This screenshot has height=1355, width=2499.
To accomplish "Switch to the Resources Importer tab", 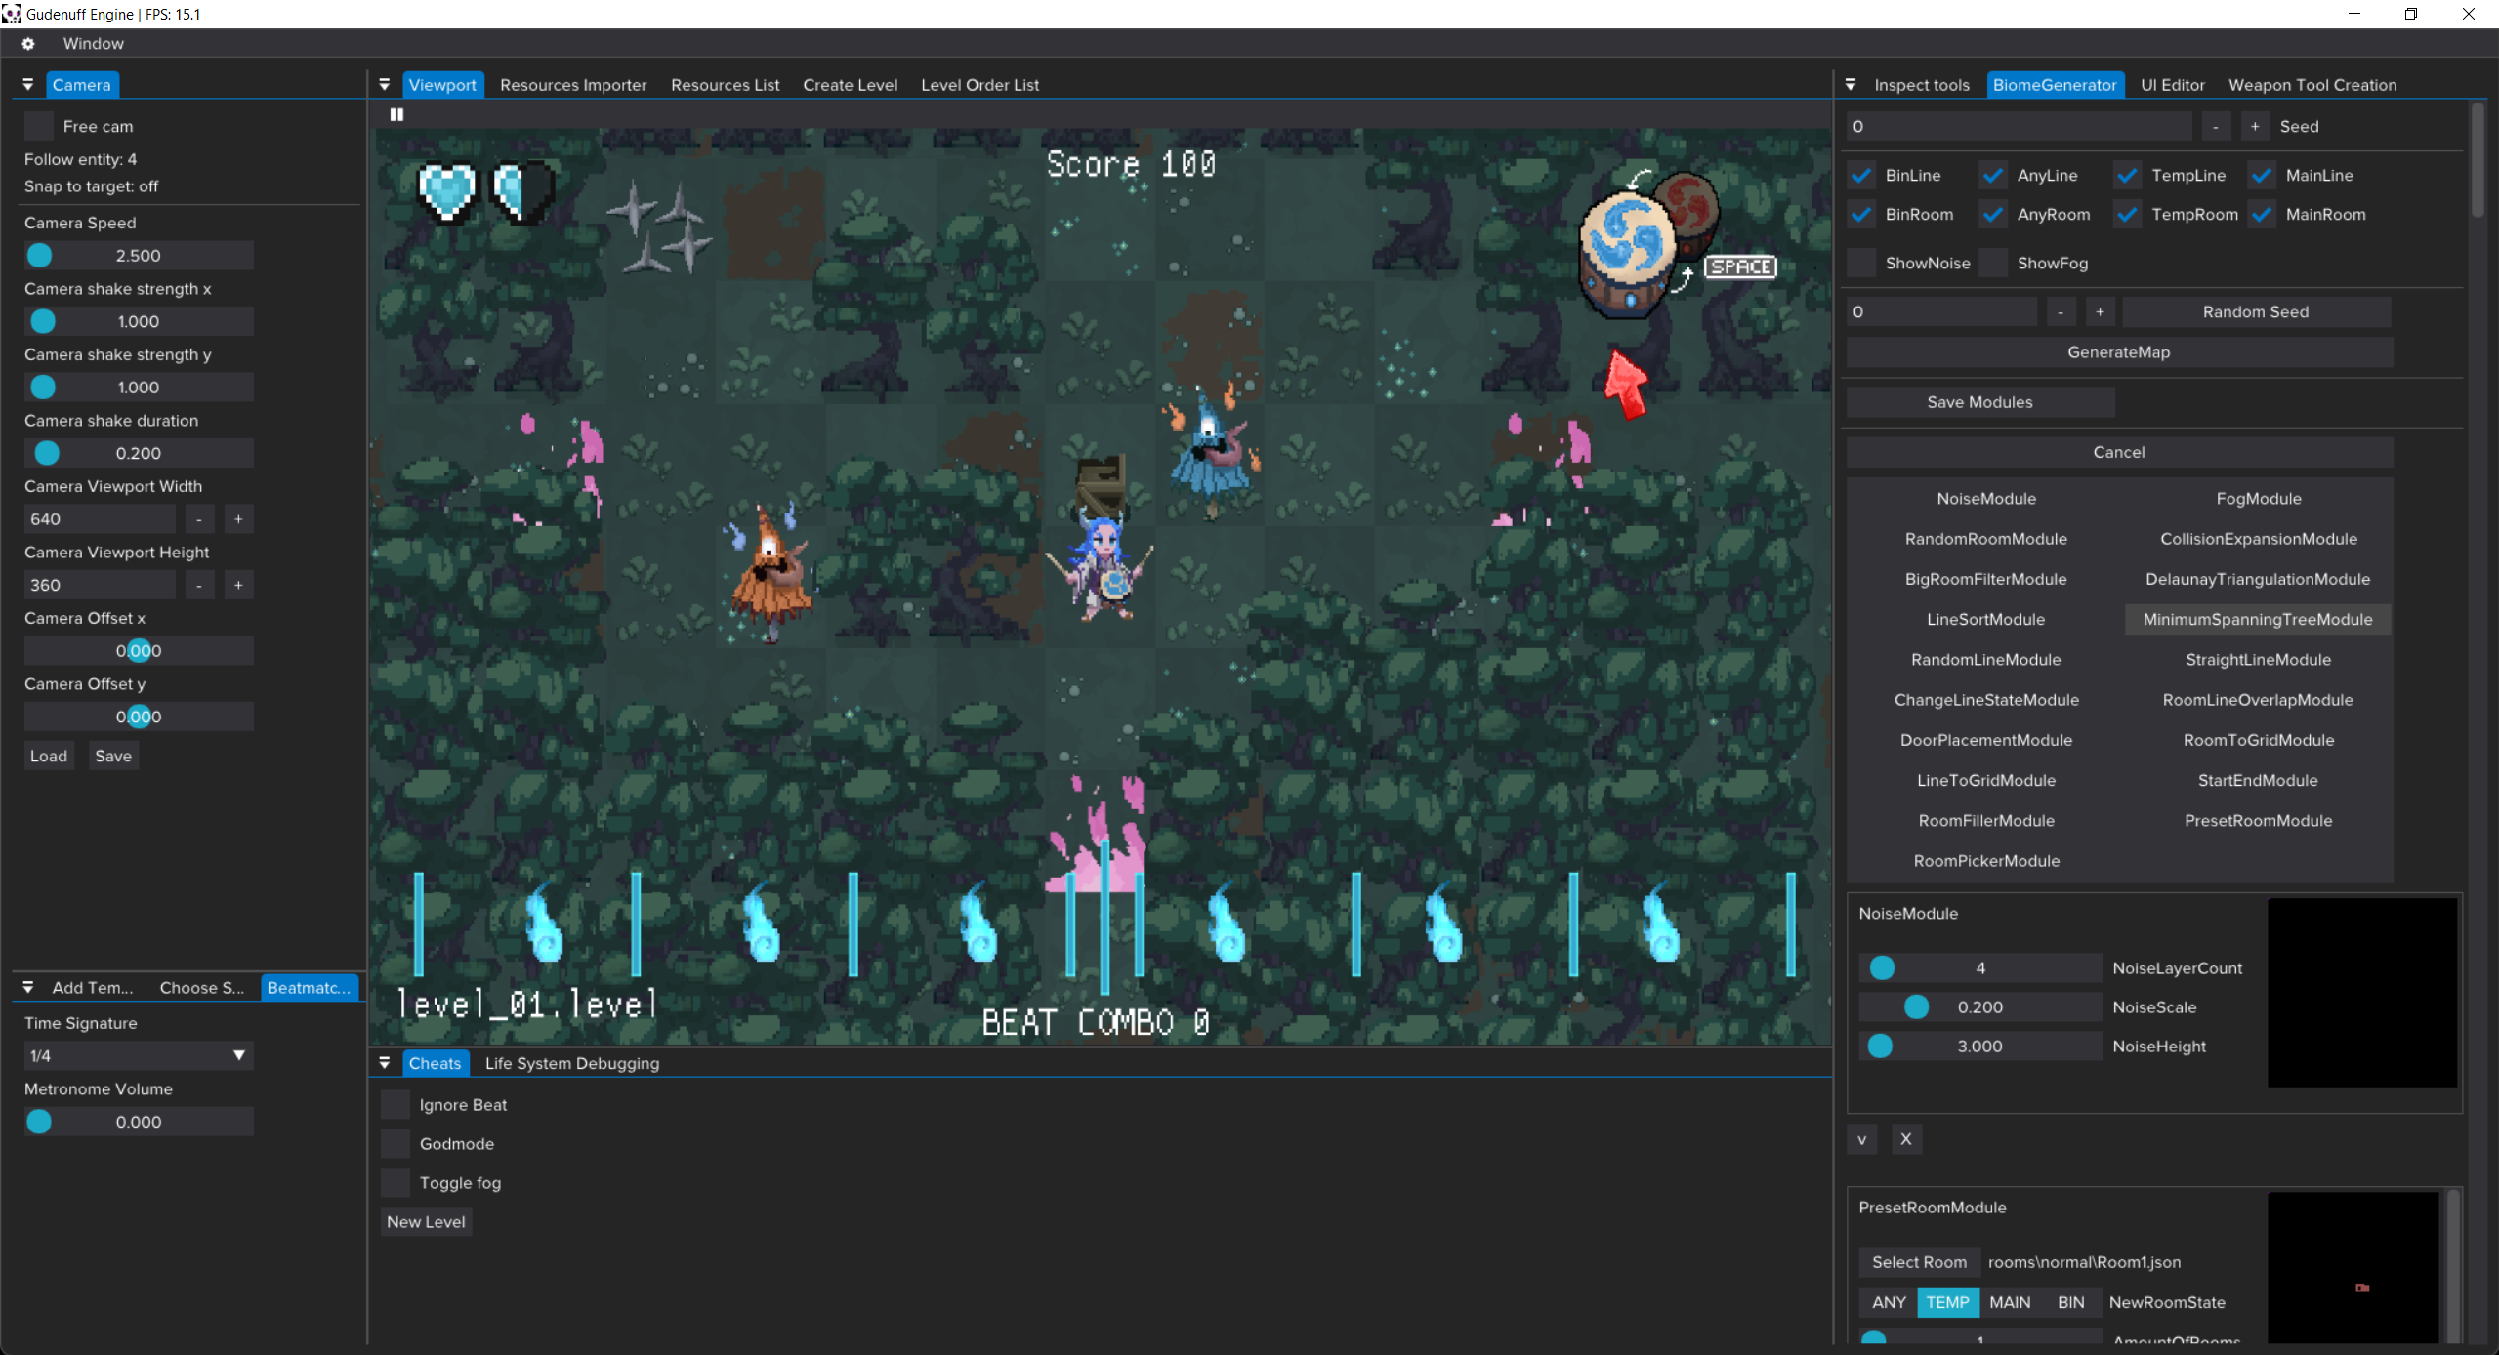I will [573, 85].
